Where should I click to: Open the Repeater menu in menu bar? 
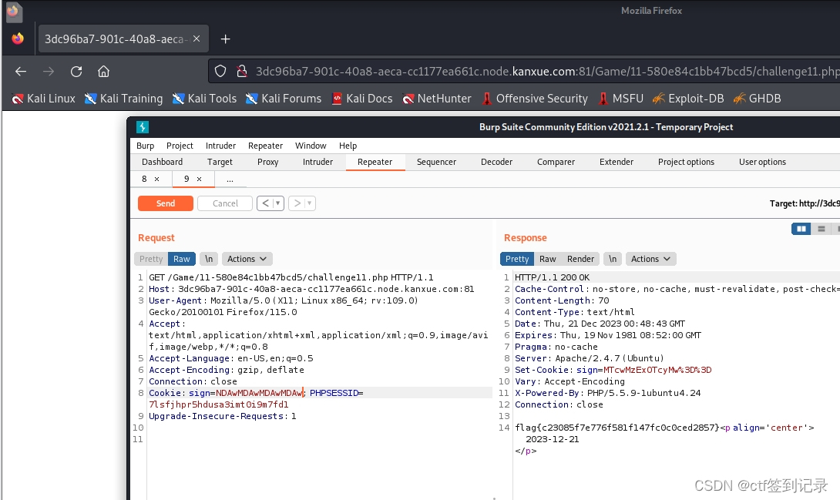tap(265, 146)
